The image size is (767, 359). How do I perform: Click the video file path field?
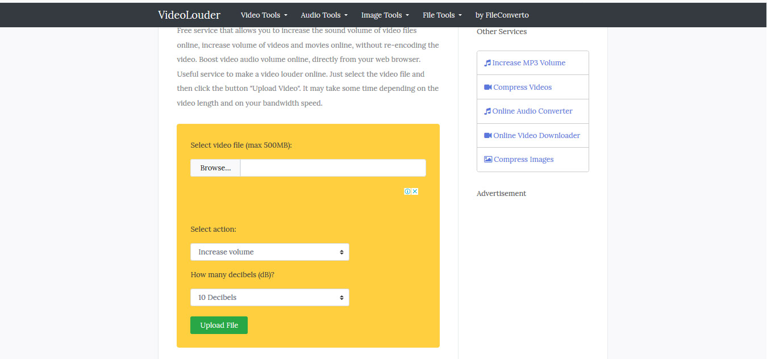[333, 168]
